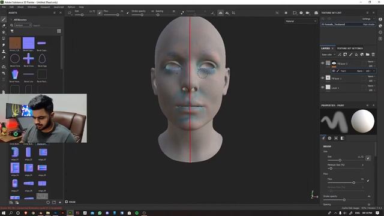
Task: Pause the engine computation
Action: click(x=286, y=13)
